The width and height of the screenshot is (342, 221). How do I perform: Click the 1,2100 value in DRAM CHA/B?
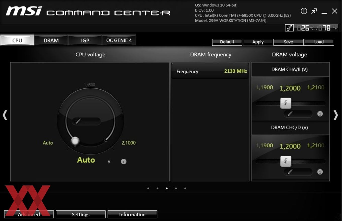tap(316, 87)
